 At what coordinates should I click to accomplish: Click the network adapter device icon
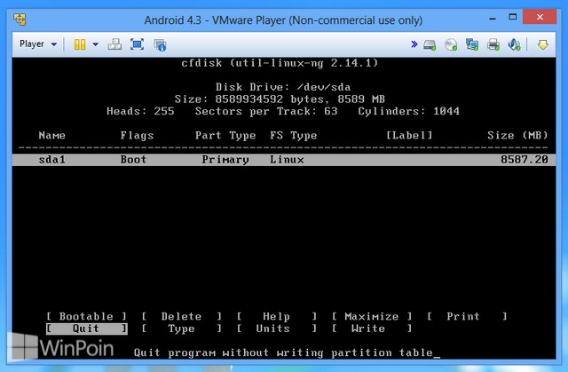[x=472, y=45]
